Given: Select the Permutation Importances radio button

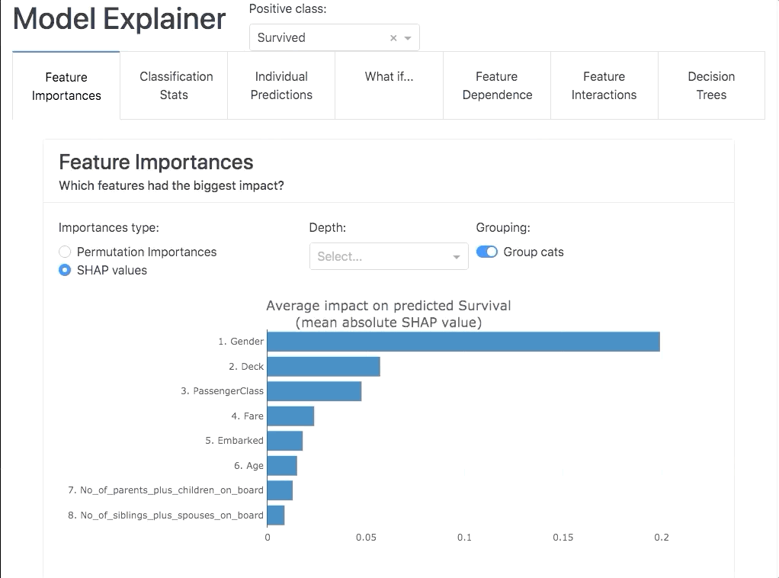Looking at the screenshot, I should point(65,252).
